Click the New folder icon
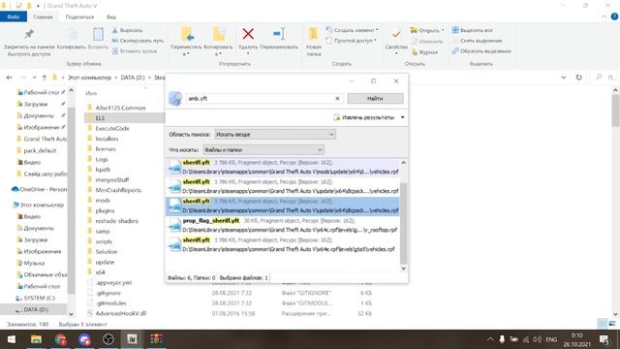Screen dimensions: 620x349 pyautogui.click(x=314, y=34)
